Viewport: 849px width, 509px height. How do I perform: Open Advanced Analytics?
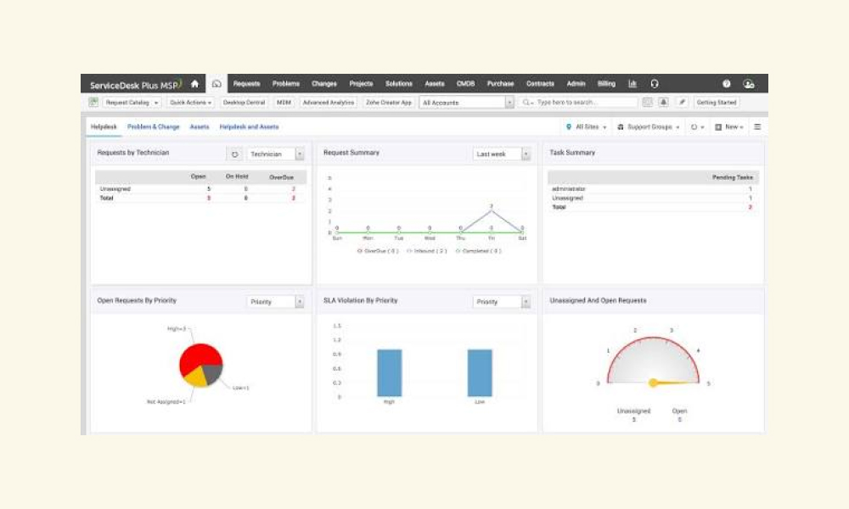pyautogui.click(x=328, y=103)
